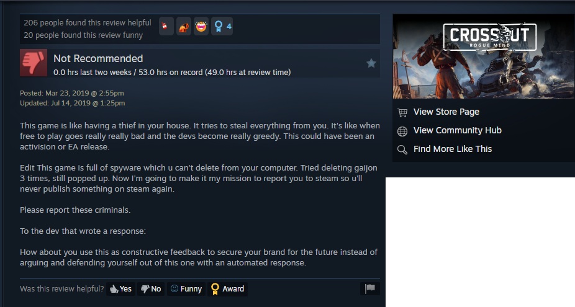Click the '206 people found this review helpful' text
Viewport: 575px width, 307px height.
tap(88, 23)
